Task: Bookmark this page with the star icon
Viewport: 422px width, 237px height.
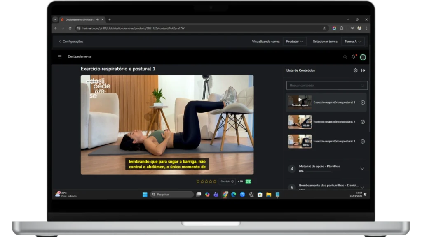Action: point(324,28)
